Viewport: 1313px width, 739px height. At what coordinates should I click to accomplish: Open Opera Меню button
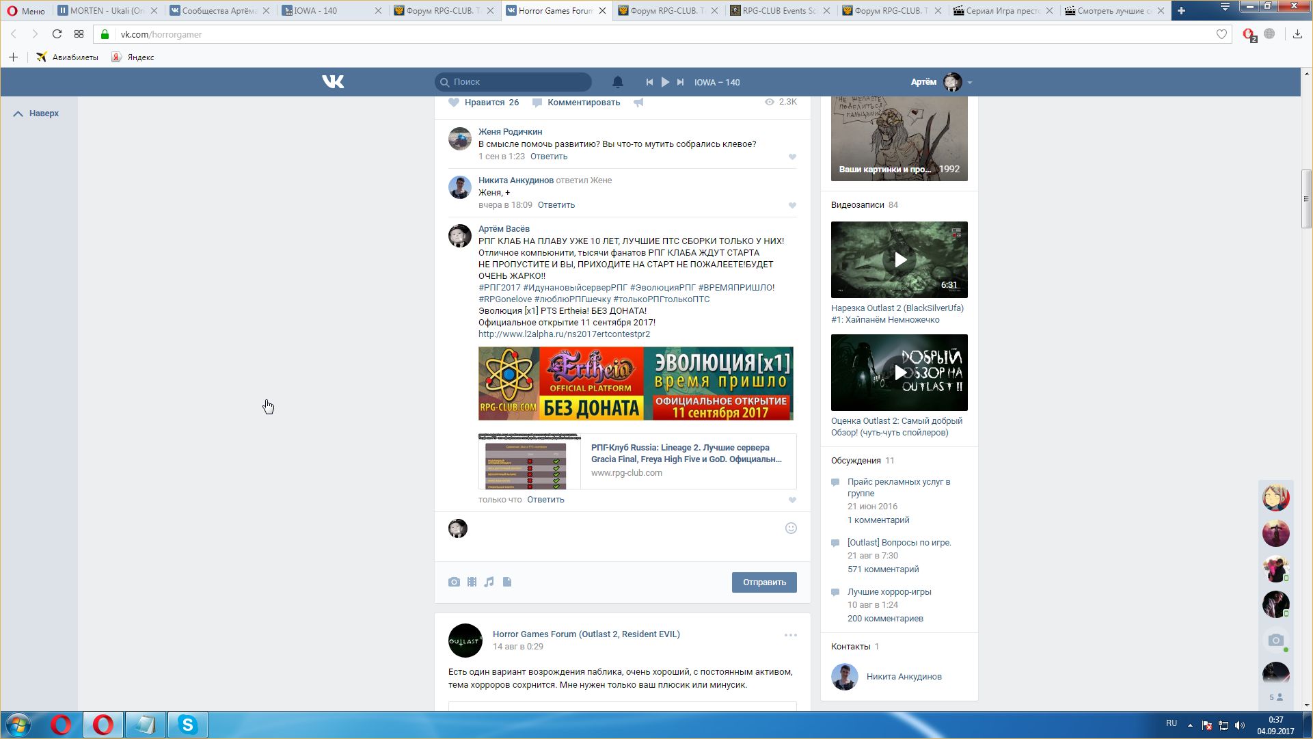tap(26, 11)
